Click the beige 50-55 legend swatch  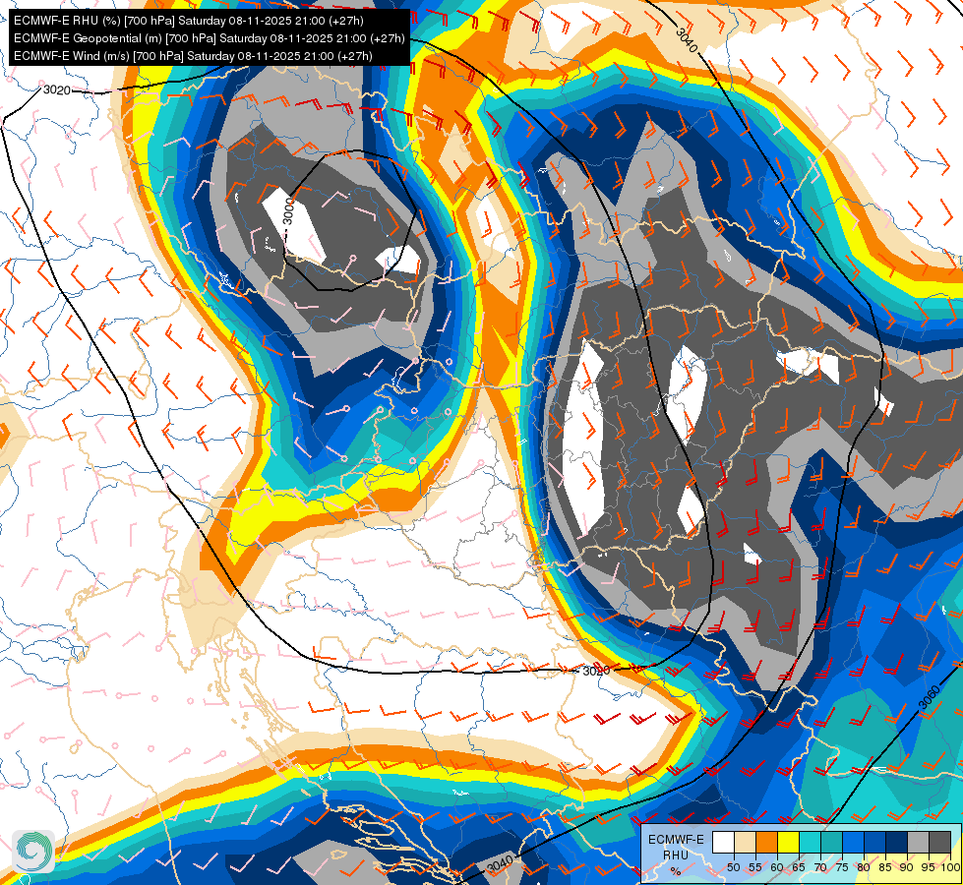click(x=745, y=842)
